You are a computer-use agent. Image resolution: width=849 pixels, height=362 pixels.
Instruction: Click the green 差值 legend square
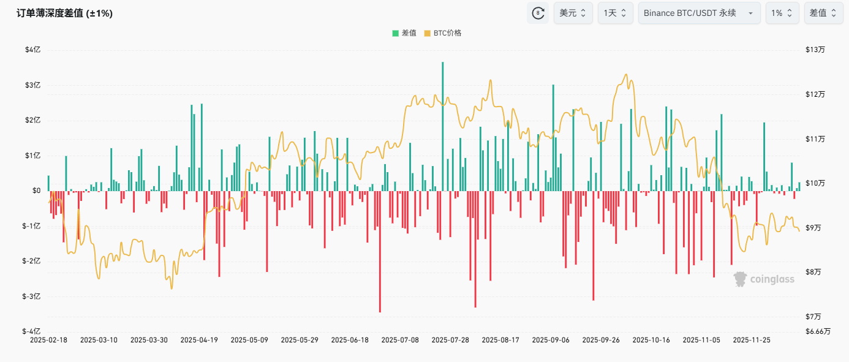(395, 33)
